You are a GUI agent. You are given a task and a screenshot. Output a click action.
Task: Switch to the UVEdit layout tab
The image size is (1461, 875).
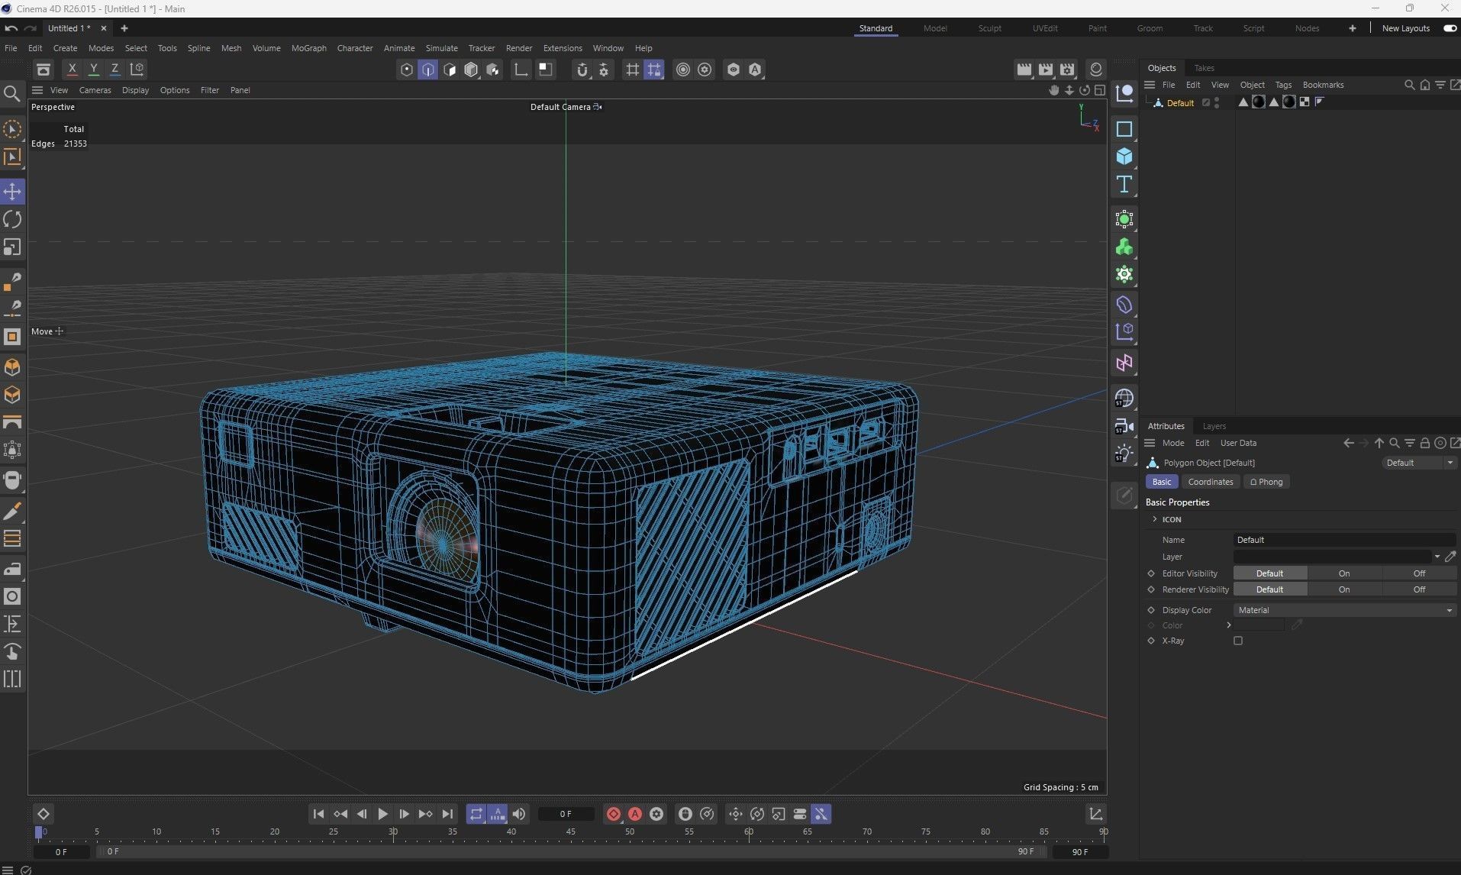coord(1045,28)
